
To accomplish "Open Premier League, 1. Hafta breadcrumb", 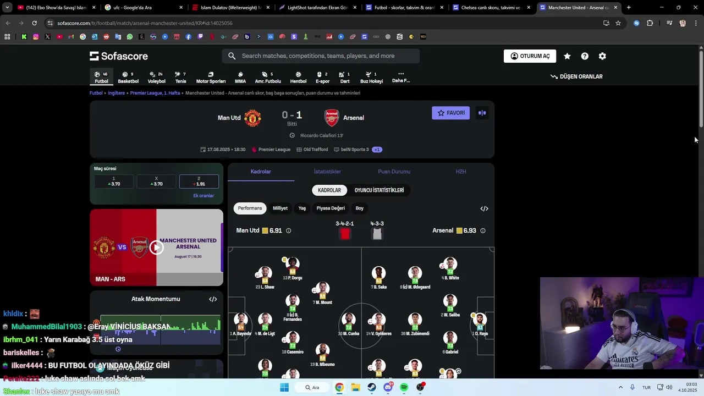I will (155, 93).
